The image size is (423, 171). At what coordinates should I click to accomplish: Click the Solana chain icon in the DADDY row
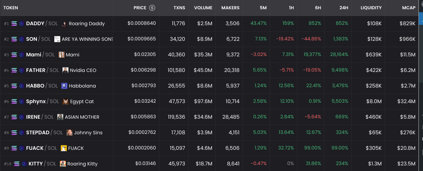point(14,24)
